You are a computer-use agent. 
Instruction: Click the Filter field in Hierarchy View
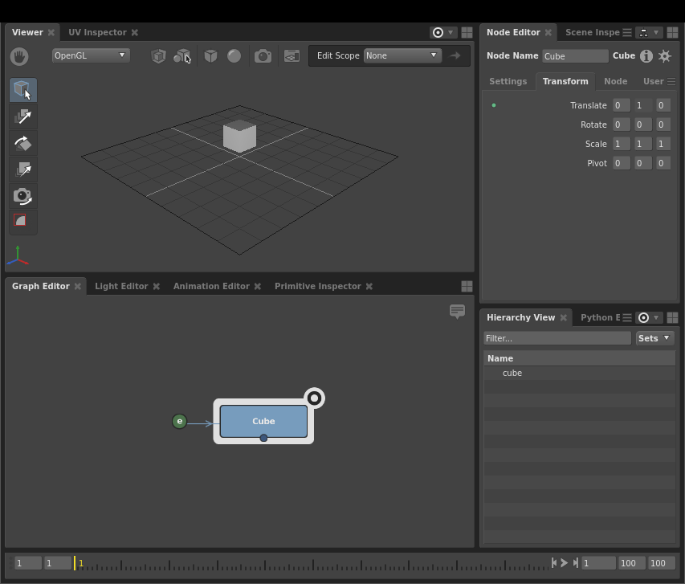(x=557, y=338)
